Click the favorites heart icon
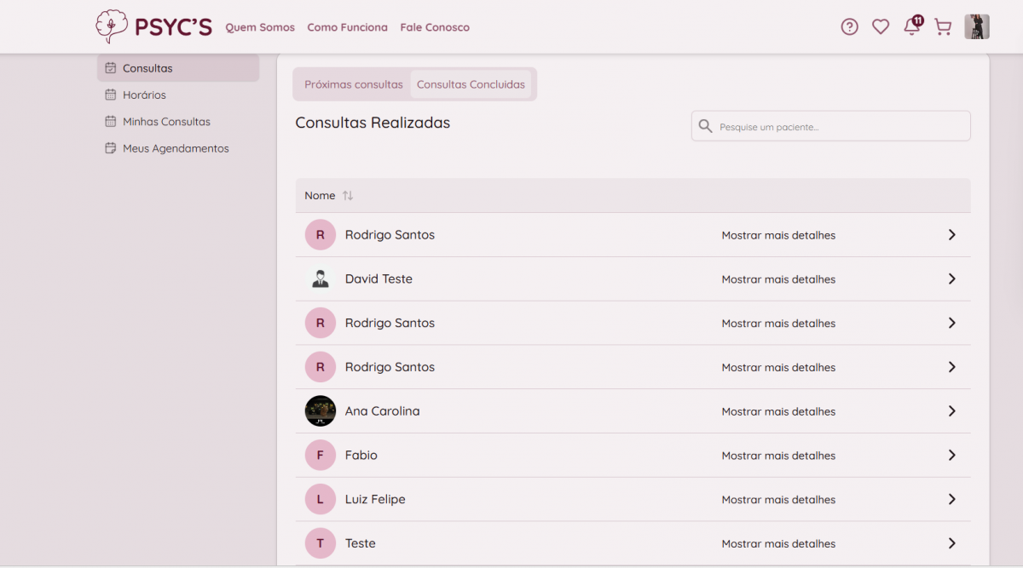The width and height of the screenshot is (1023, 568). (x=881, y=27)
